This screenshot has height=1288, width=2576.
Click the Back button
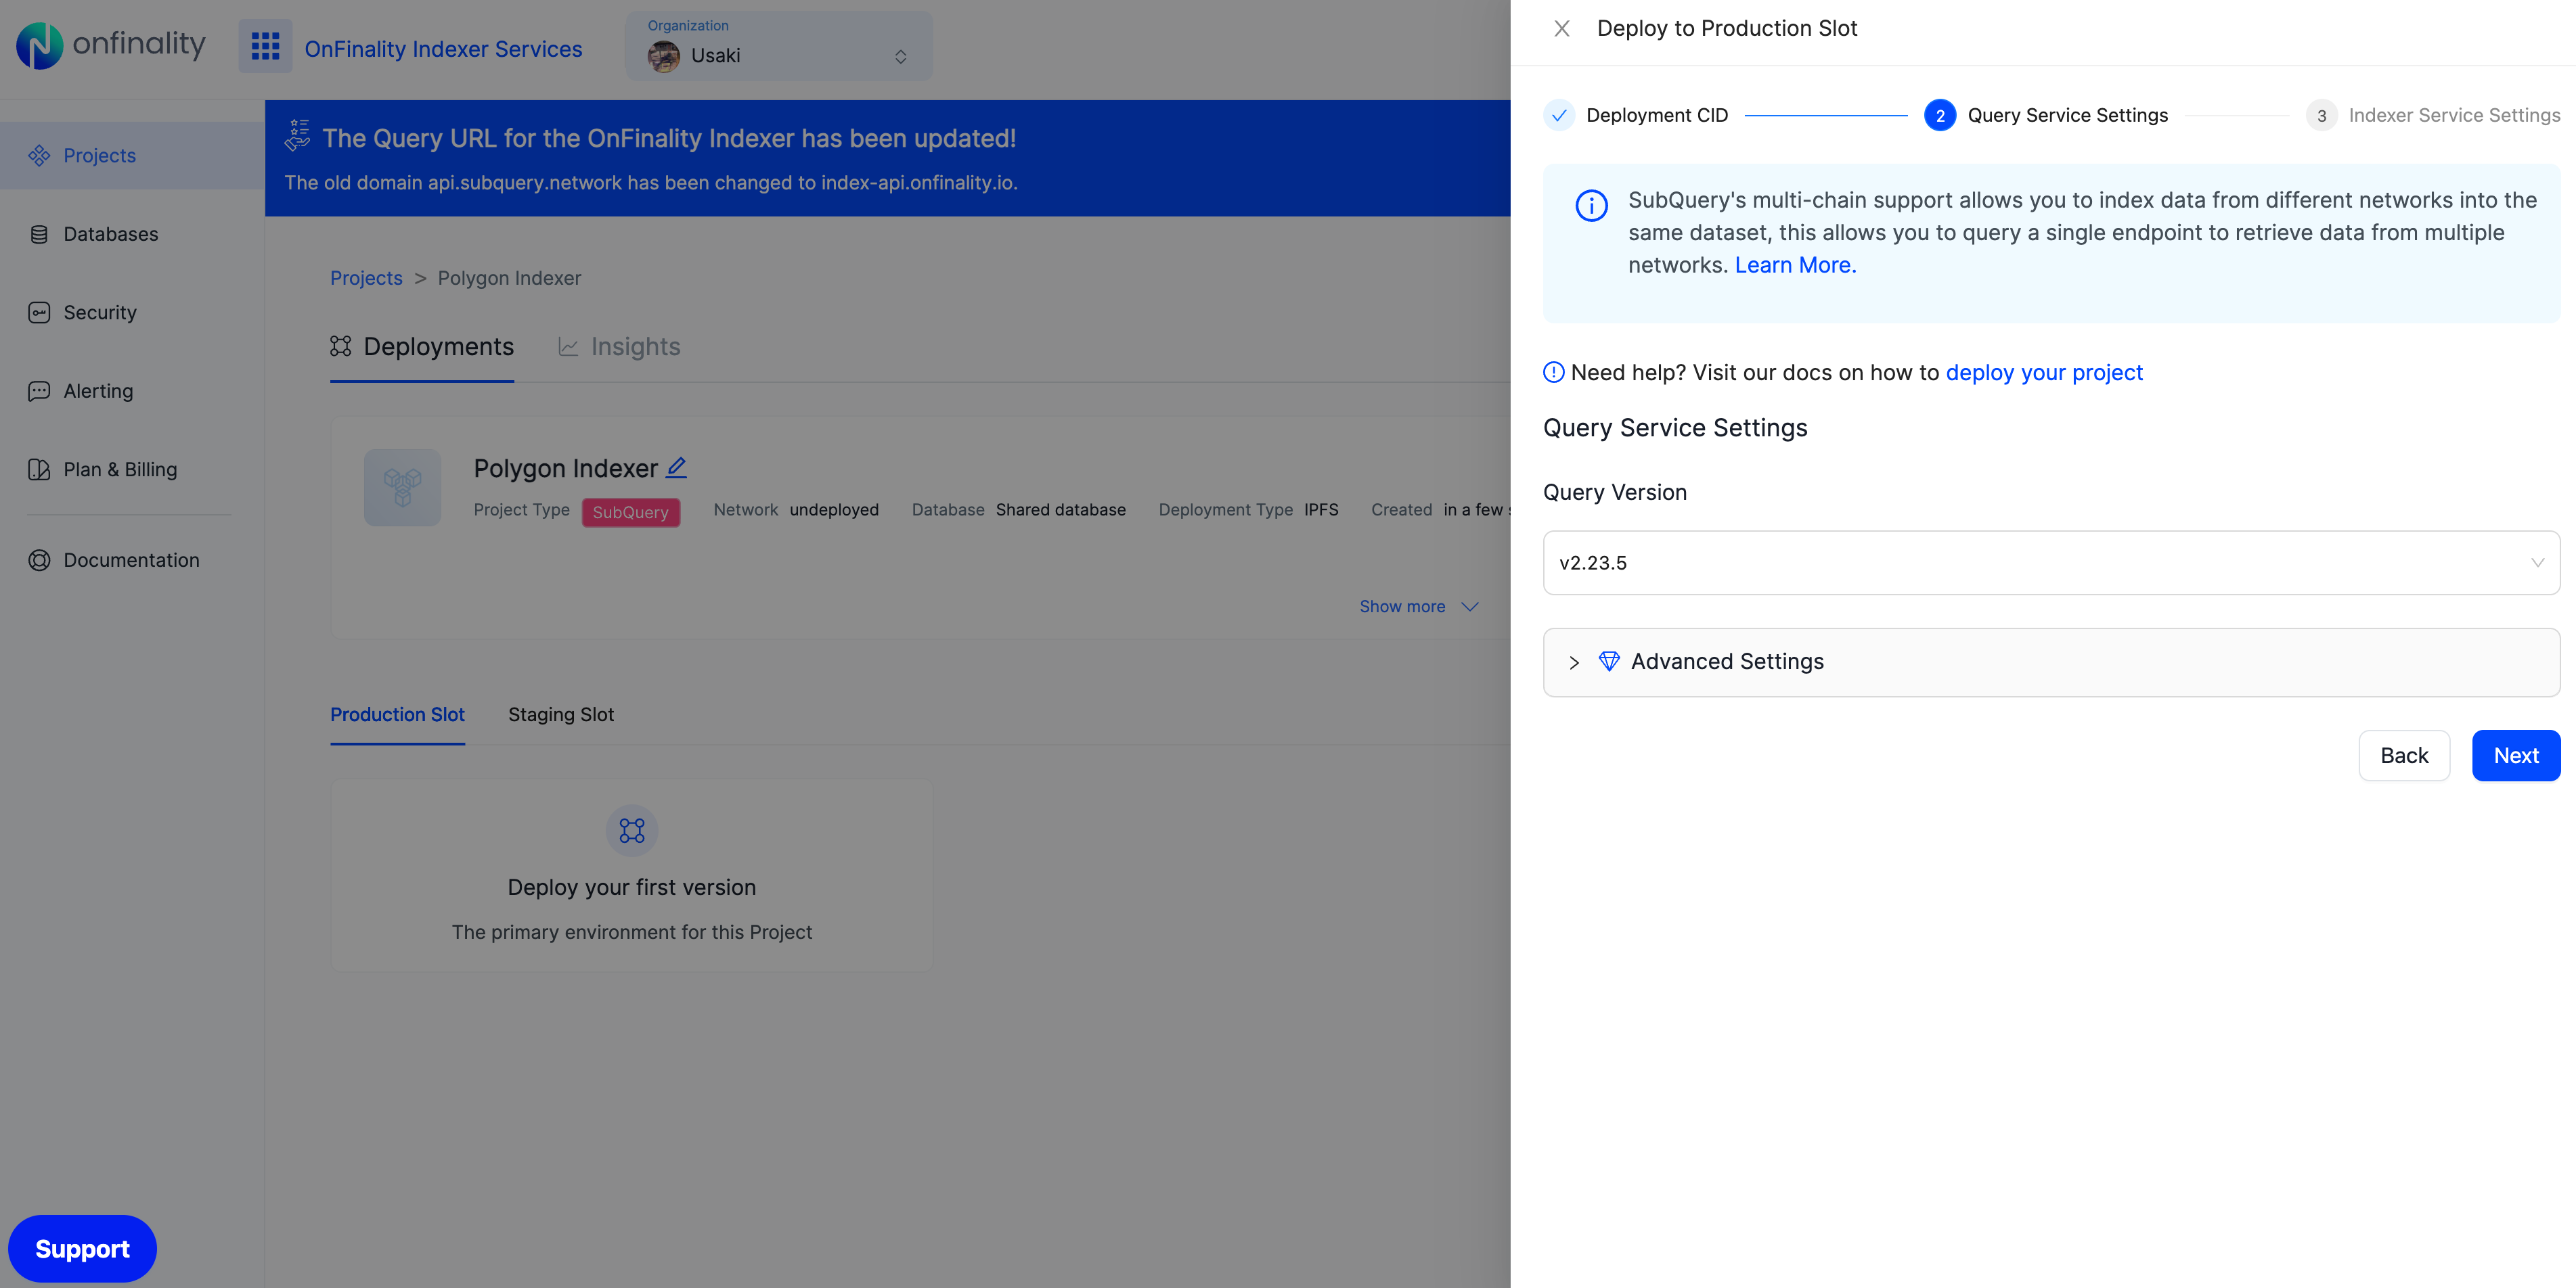click(x=2403, y=756)
